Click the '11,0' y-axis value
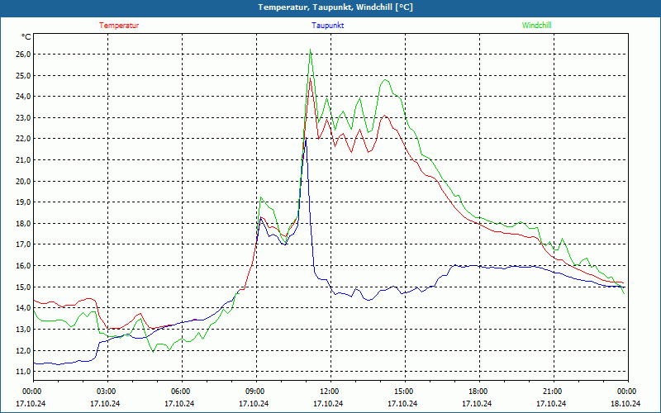Screen dimensions: 661x413 (23, 372)
